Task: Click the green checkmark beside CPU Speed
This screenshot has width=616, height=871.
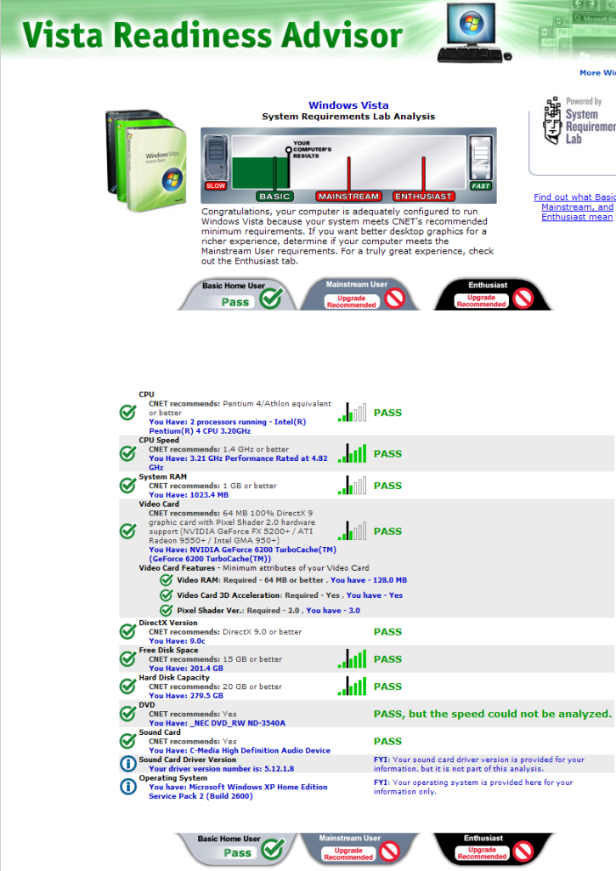Action: click(x=128, y=453)
